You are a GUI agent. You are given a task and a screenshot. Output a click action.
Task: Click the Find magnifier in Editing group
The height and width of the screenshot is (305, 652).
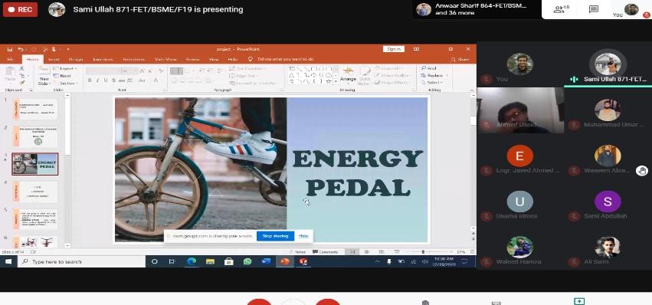423,68
